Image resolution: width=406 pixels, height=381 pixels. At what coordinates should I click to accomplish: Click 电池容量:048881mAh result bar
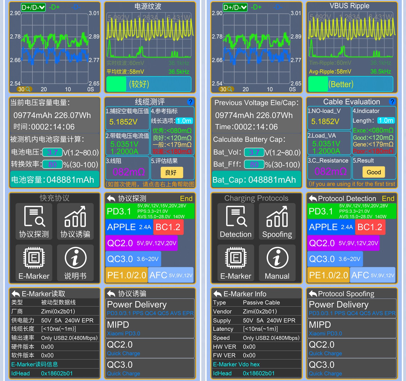[x=55, y=180]
